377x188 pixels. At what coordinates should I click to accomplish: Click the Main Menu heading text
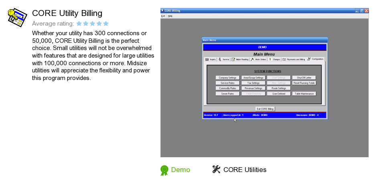[x=264, y=54]
